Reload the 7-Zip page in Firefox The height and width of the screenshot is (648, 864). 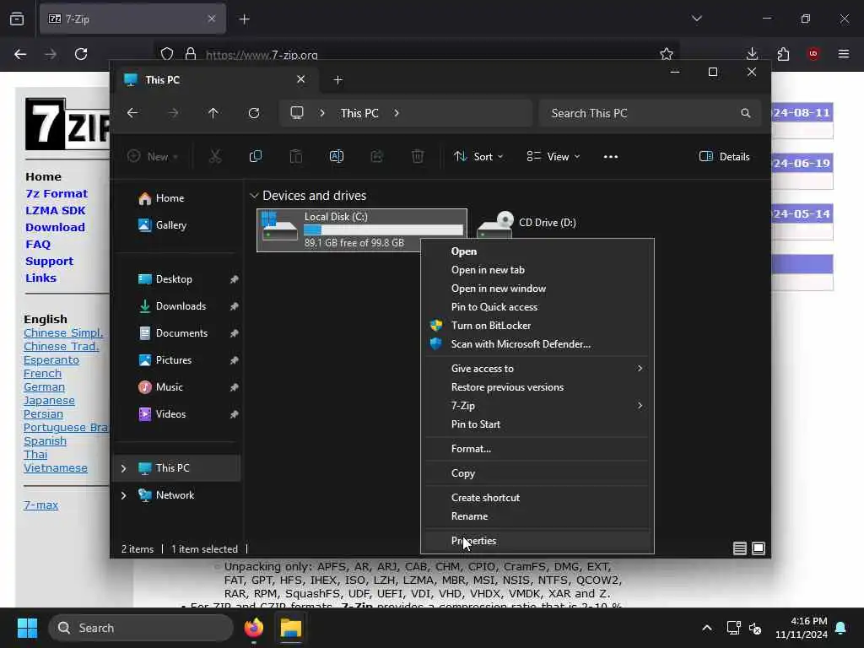81,54
